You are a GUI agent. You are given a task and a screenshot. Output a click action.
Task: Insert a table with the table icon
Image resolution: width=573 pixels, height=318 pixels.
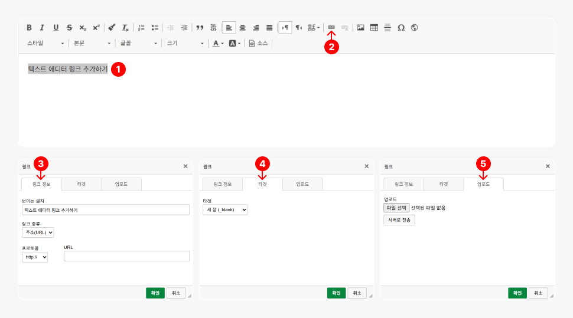[x=374, y=28]
